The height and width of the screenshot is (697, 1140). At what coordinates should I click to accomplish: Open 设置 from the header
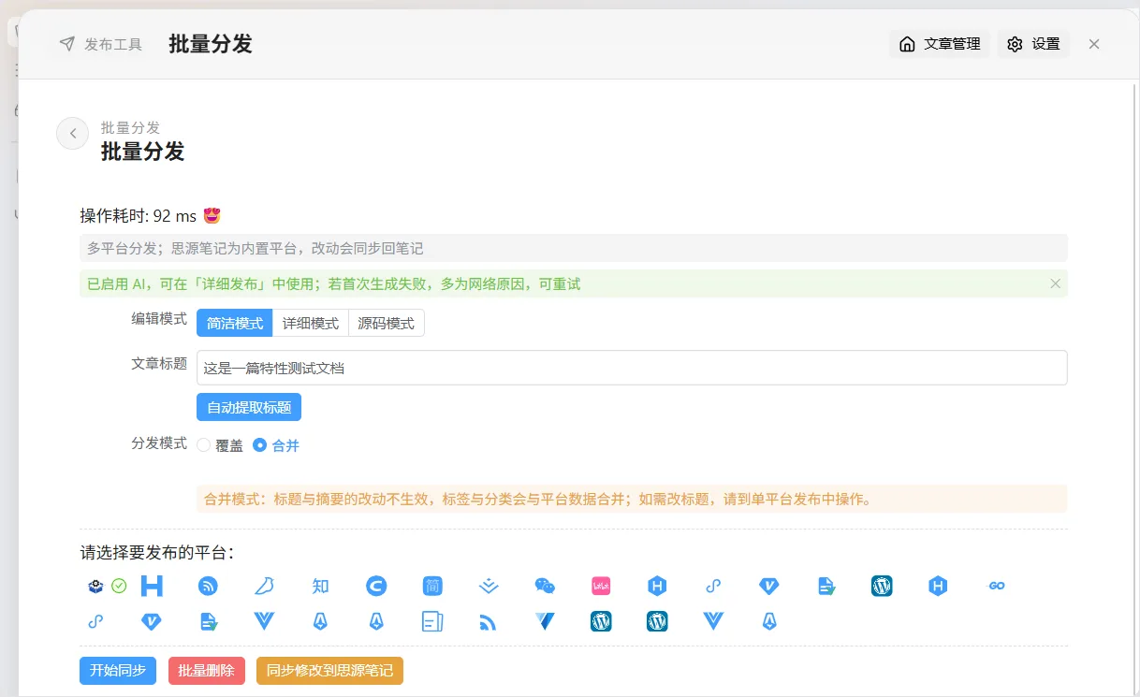click(1033, 44)
